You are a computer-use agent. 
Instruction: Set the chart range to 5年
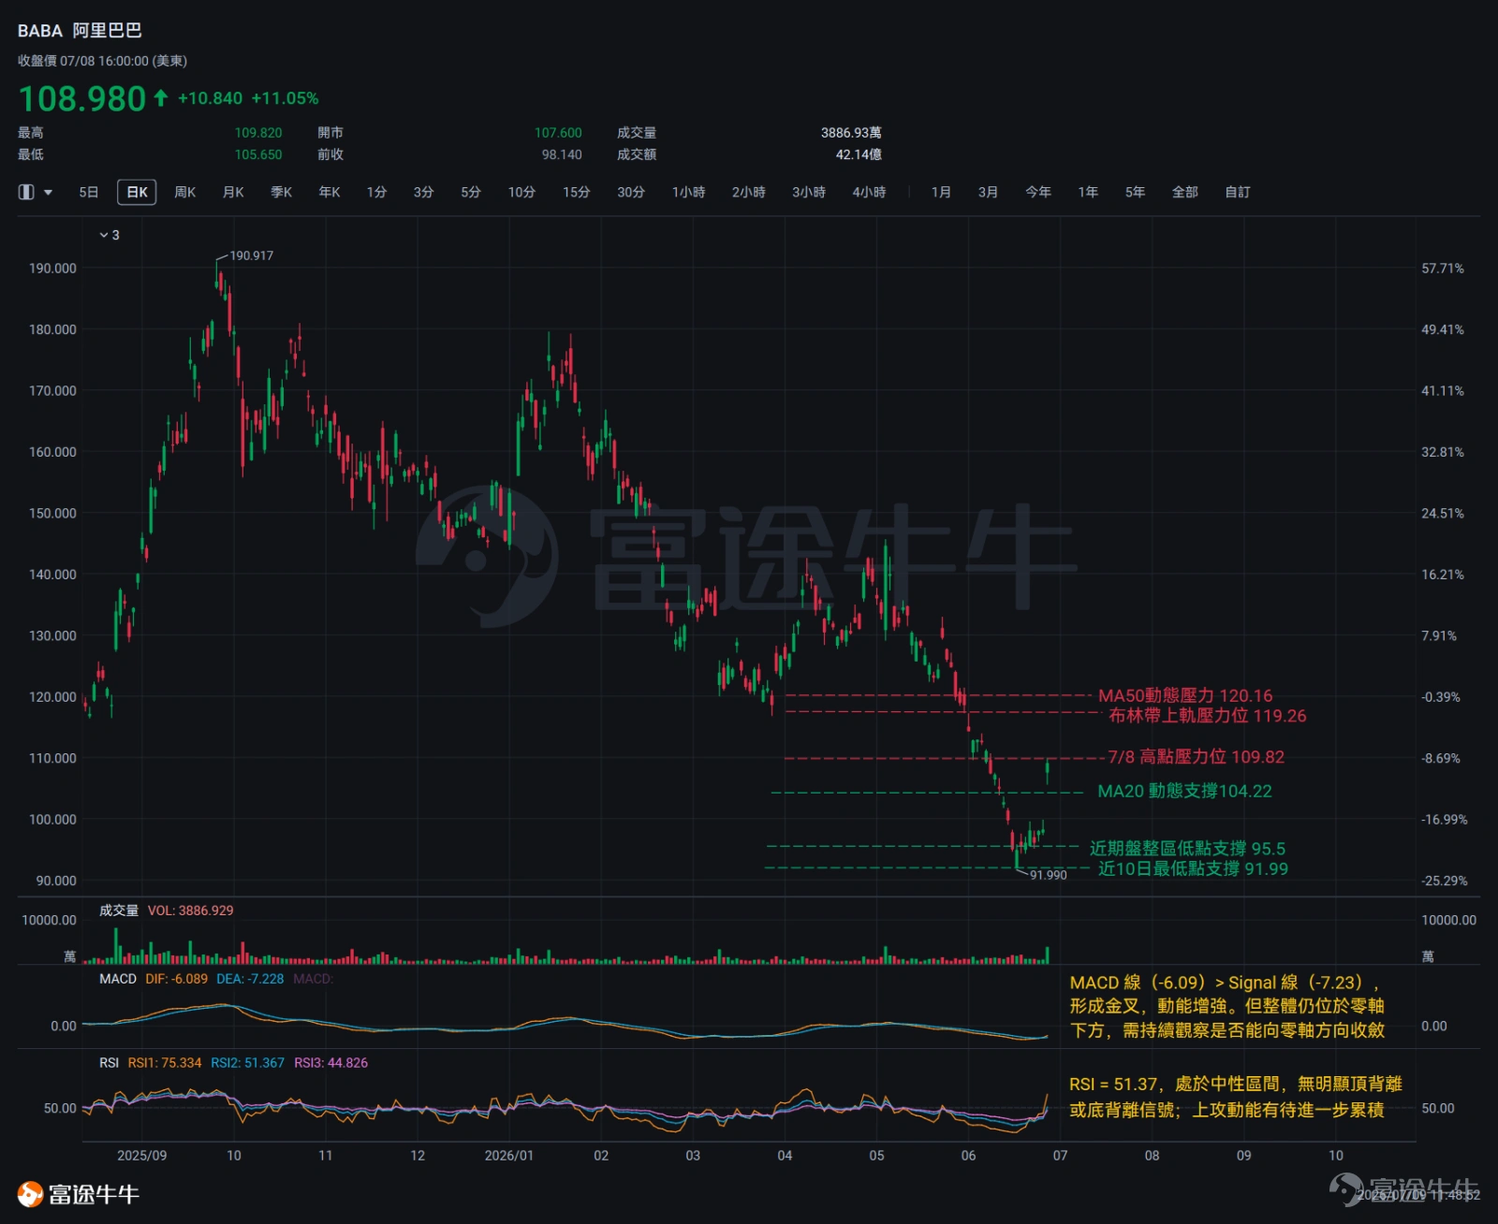click(x=1136, y=192)
